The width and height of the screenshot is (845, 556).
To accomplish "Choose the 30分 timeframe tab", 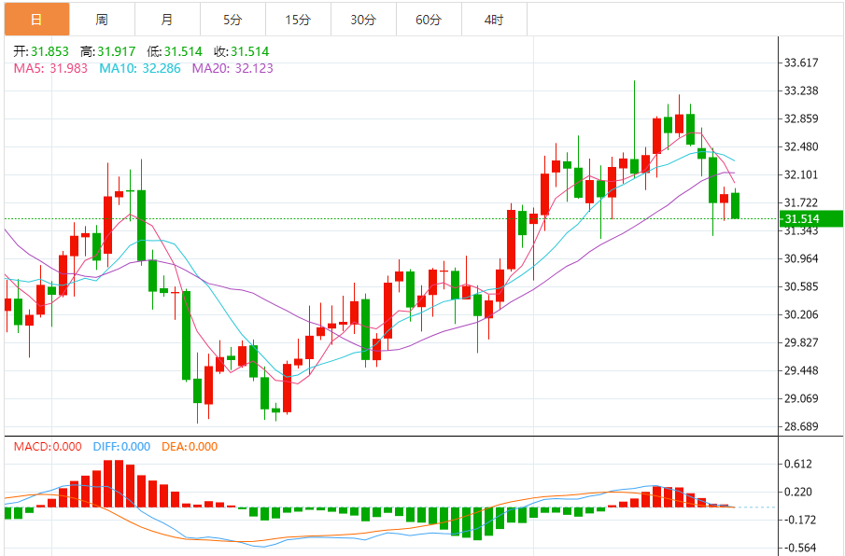I will [x=363, y=20].
